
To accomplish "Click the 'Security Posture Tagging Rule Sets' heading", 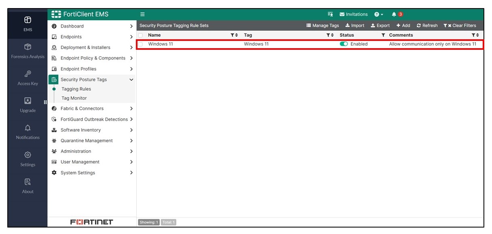I will point(174,26).
